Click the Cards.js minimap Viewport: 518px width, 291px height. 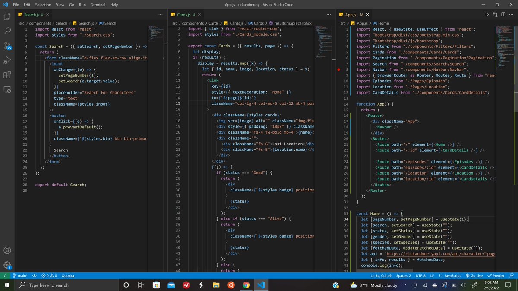[x=323, y=43]
